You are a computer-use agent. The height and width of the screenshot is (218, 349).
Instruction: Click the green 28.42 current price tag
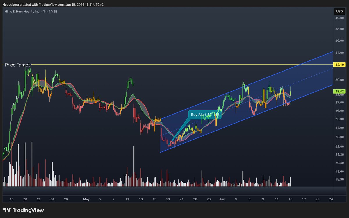point(339,91)
